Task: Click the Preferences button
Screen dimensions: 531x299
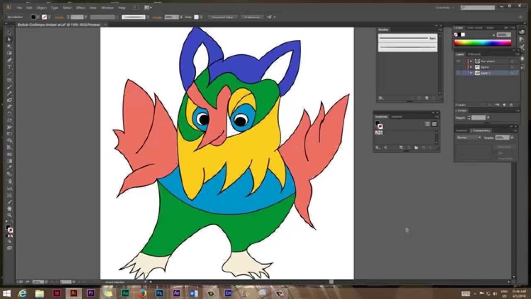Action: [x=251, y=17]
